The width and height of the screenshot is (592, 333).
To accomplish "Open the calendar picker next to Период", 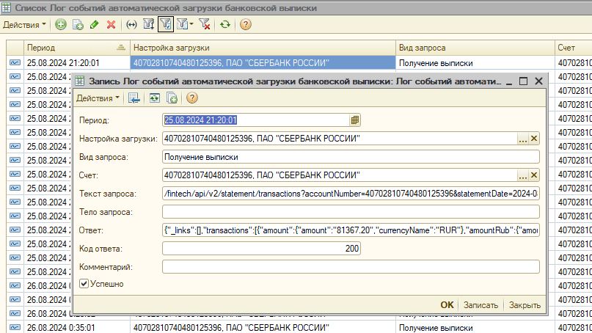I will (355, 120).
